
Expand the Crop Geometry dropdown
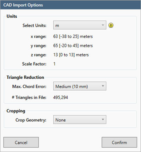80,120
